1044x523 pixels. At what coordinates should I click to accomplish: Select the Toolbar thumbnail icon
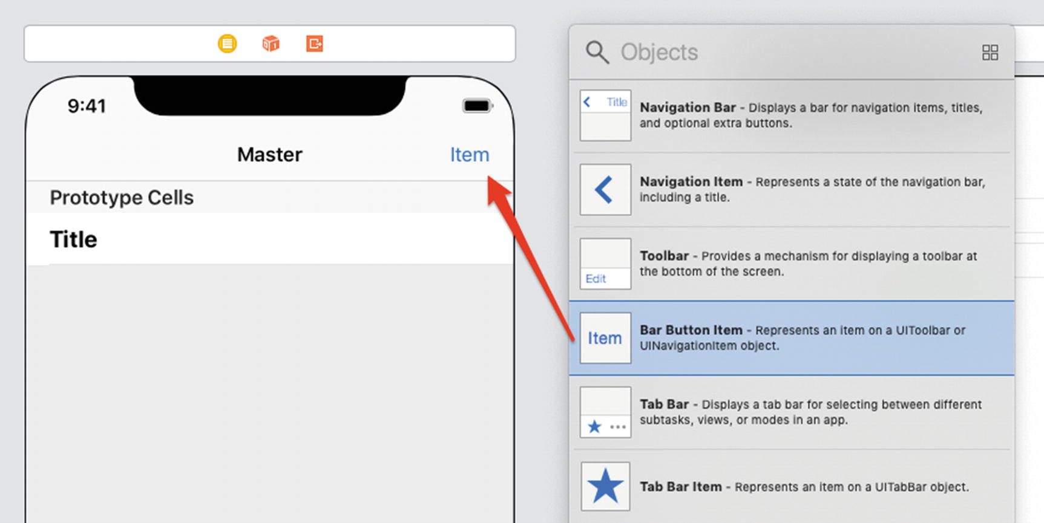click(605, 264)
